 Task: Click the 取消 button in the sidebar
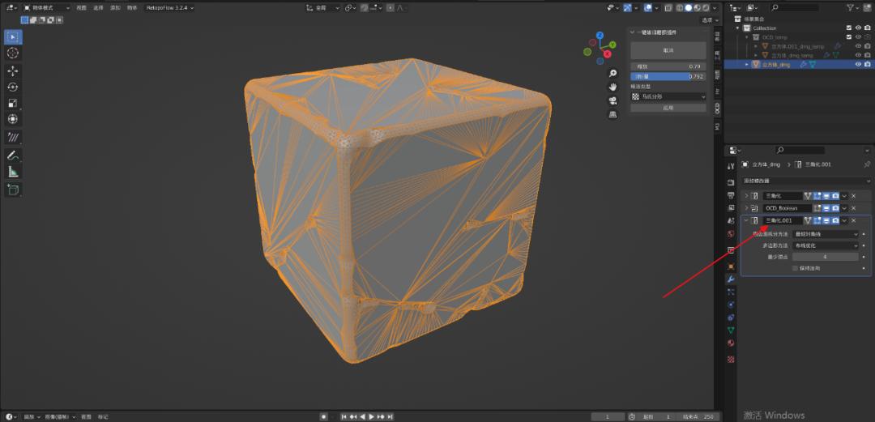tap(668, 50)
